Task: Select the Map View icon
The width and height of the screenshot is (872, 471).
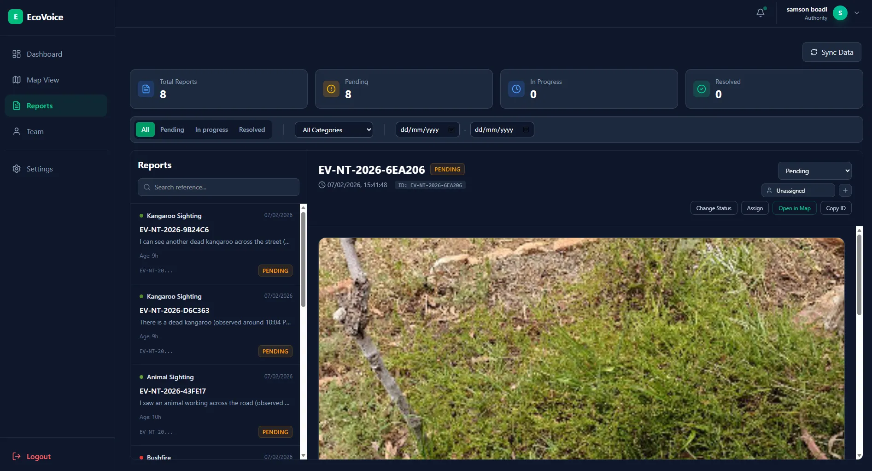Action: coord(17,80)
